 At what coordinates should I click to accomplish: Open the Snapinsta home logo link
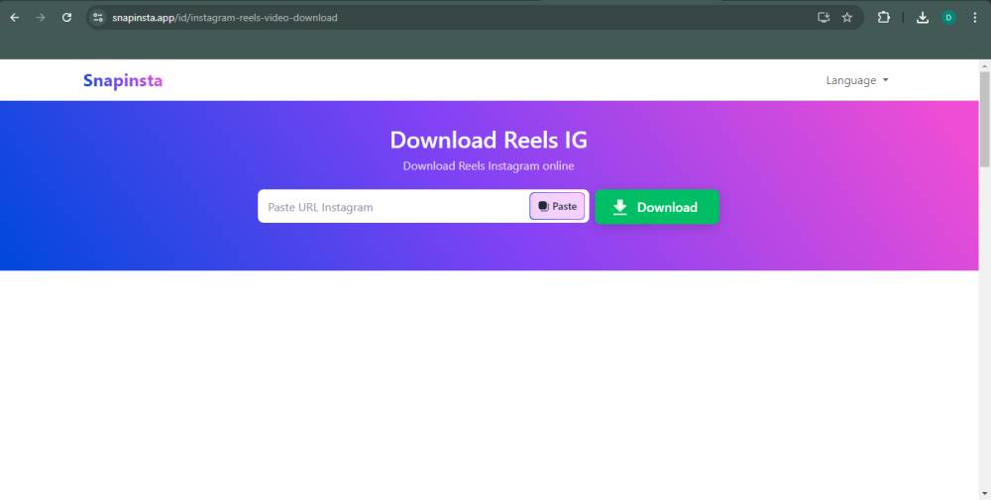pyautogui.click(x=123, y=81)
